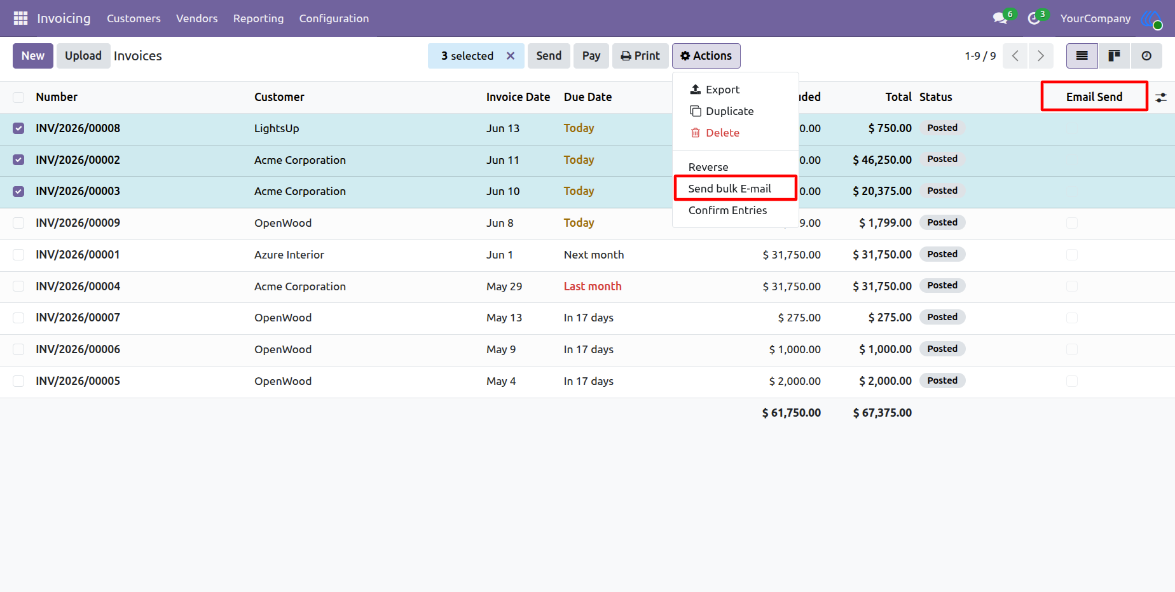Click the New invoice button
This screenshot has width=1175, height=592.
(33, 56)
